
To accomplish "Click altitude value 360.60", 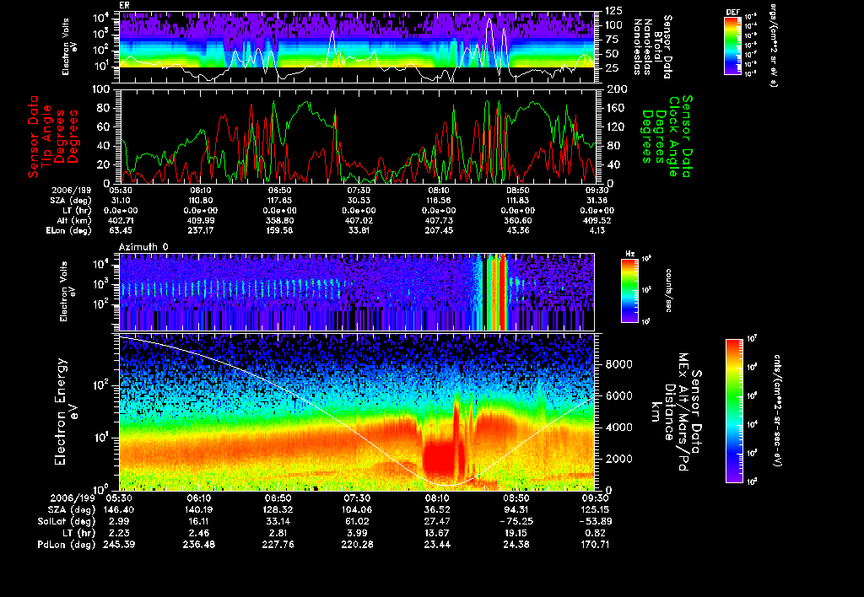I will [x=517, y=220].
